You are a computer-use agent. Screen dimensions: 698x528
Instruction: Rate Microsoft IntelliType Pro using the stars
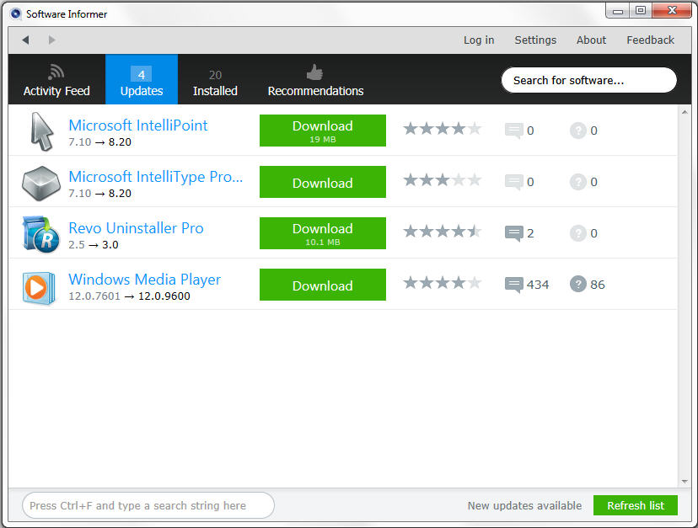pyautogui.click(x=442, y=180)
